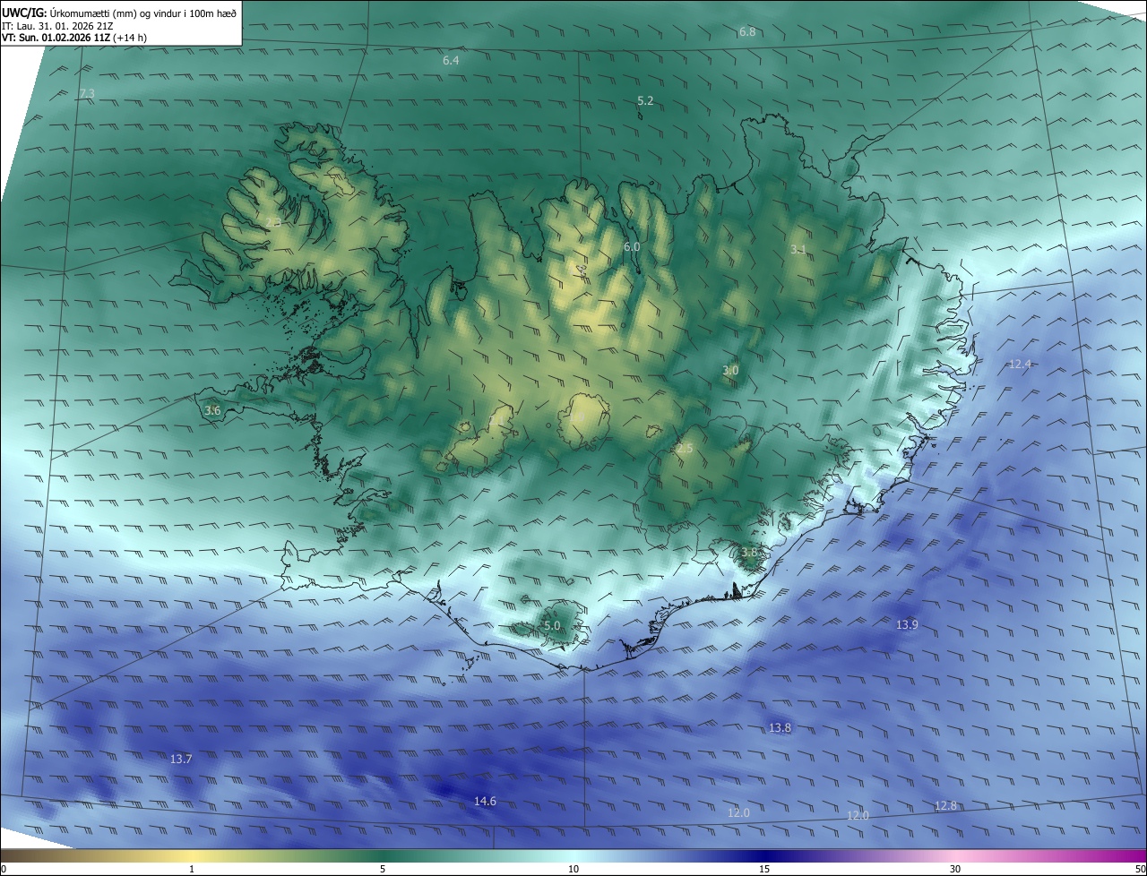This screenshot has width=1147, height=876.
Task: Click the colour scale tick label 15
Action: [x=764, y=869]
